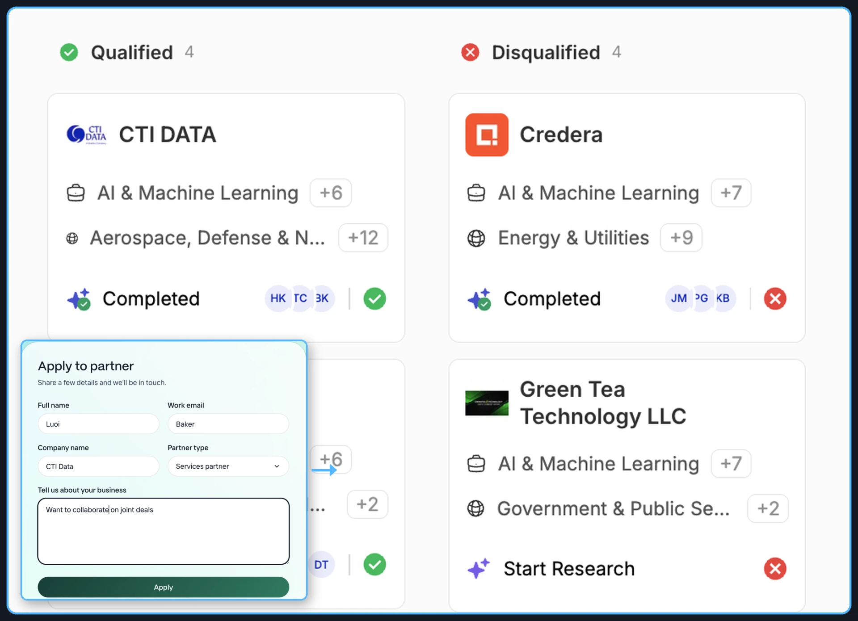
Task: Click the PG avatar on Credera
Action: point(701,298)
